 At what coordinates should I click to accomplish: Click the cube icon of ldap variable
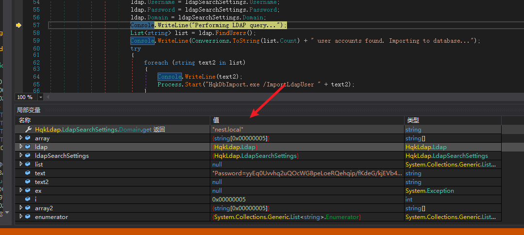28,147
